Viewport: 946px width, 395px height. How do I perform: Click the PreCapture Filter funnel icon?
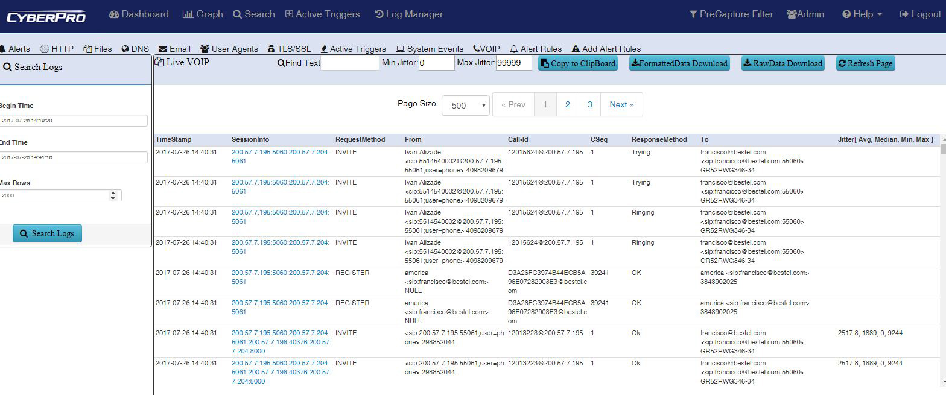693,14
